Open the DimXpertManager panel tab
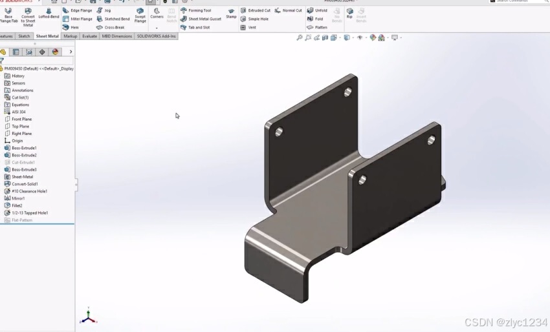 click(42, 52)
